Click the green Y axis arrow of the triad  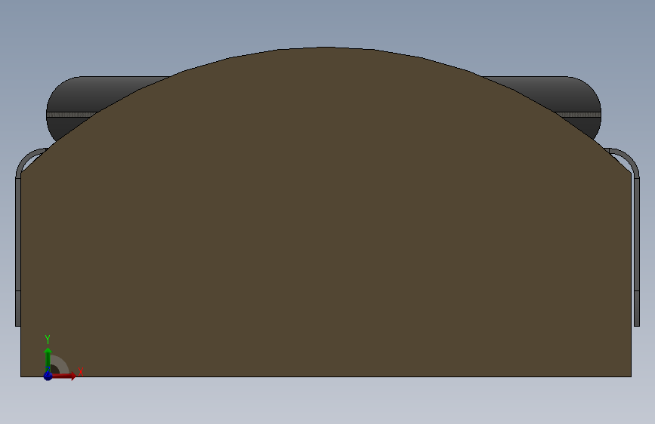pyautogui.click(x=48, y=360)
